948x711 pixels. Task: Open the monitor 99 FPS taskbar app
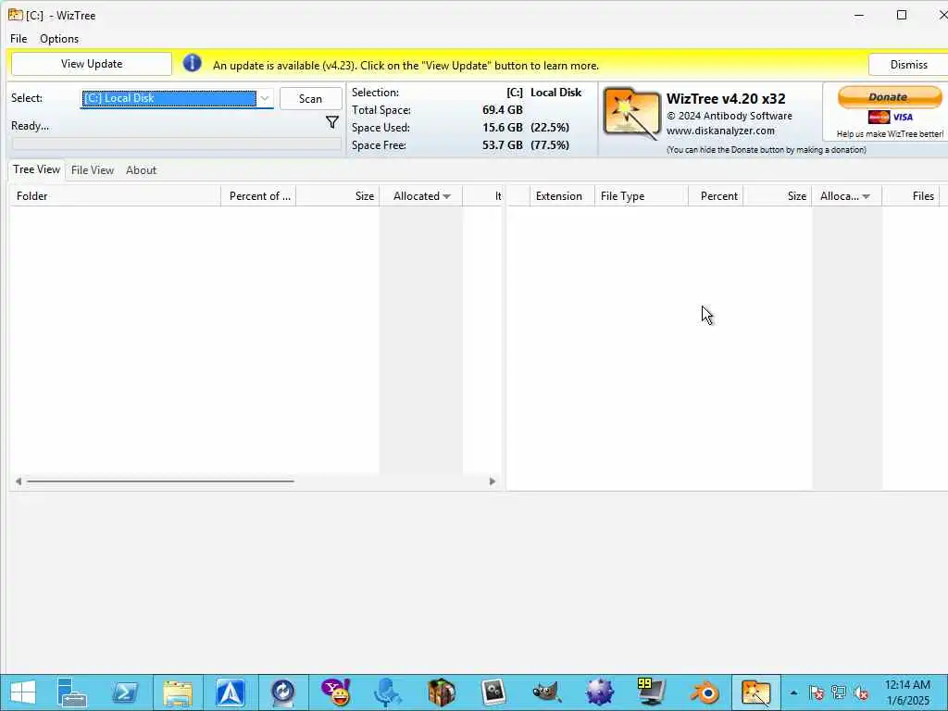coord(651,692)
